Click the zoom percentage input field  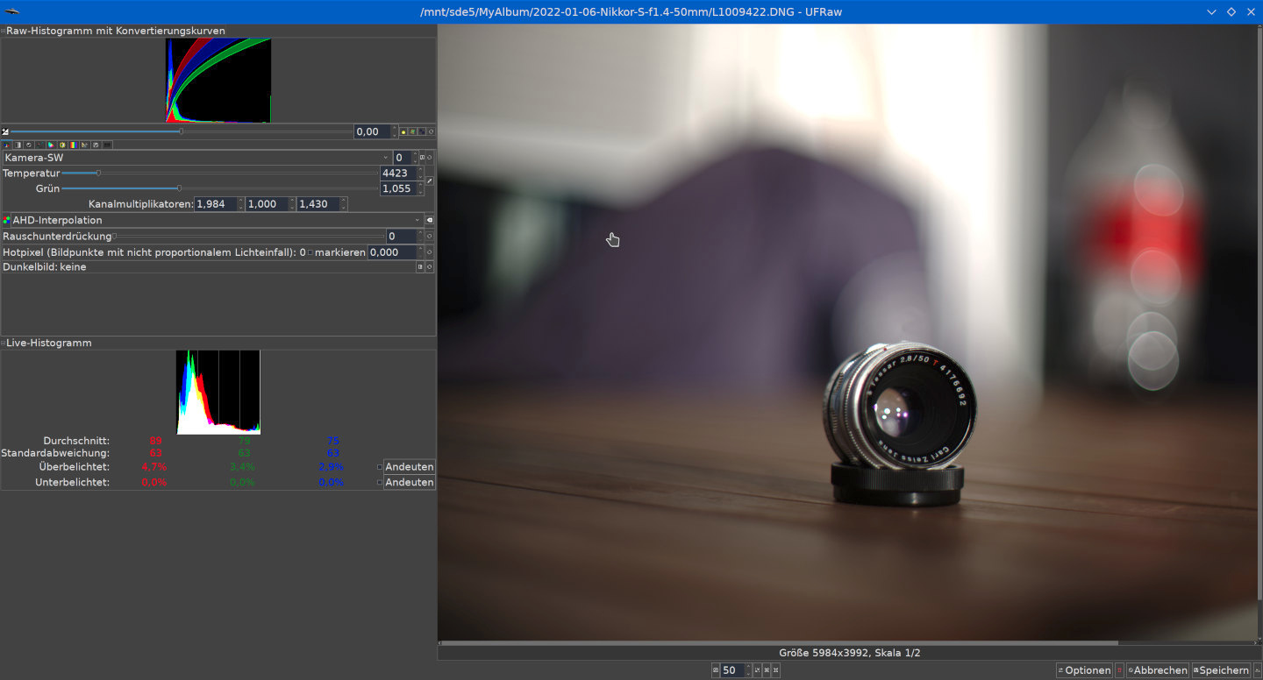coord(731,670)
